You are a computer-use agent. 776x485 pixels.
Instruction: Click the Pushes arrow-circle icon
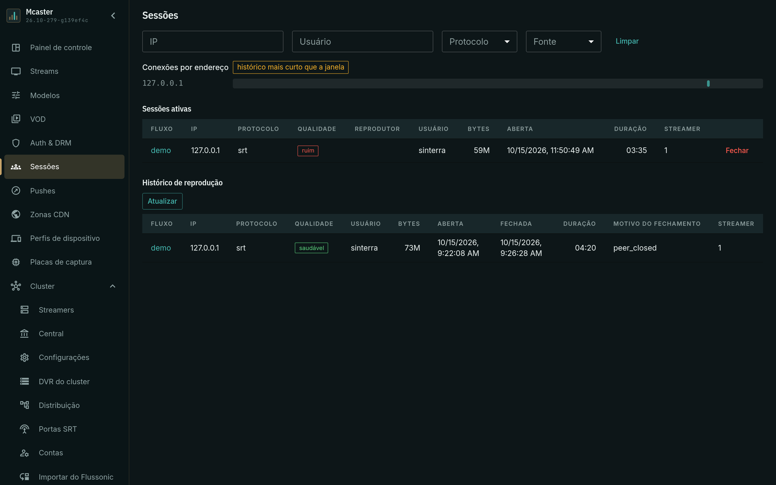16,190
